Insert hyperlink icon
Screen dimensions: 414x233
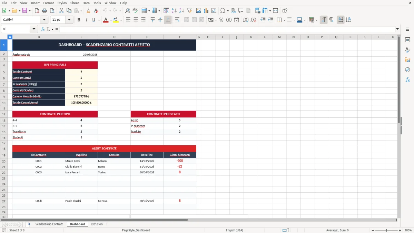pos(233,11)
